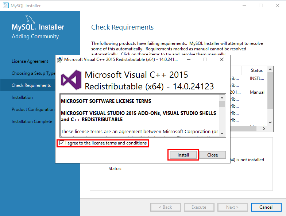Click the Next > button
The image size is (286, 216).
pos(233,207)
